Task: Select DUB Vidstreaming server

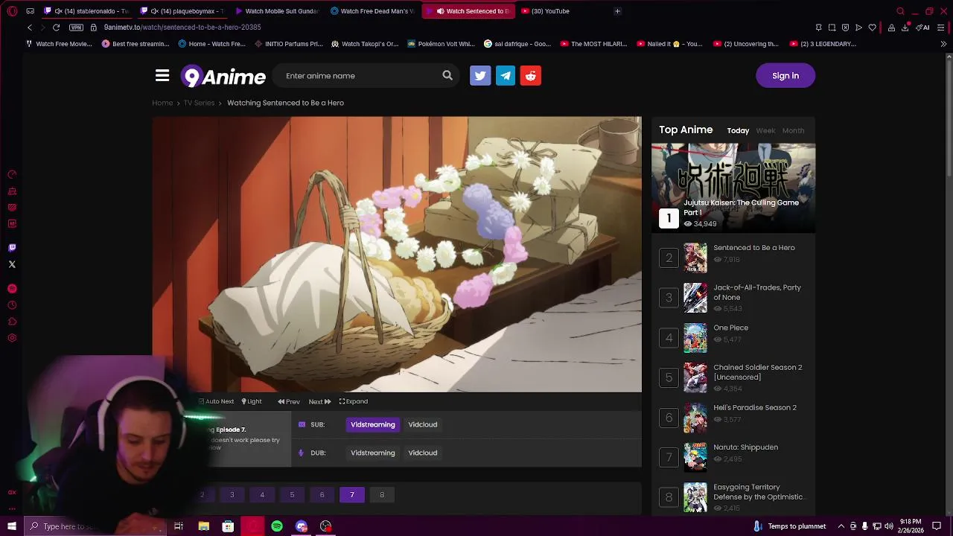Action: pyautogui.click(x=373, y=453)
